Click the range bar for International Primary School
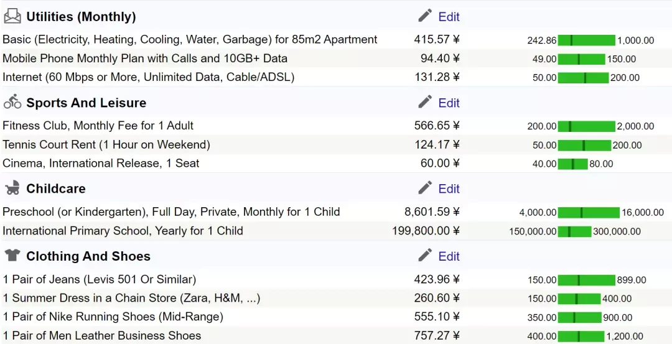Image resolution: width=672 pixels, height=344 pixels. (x=574, y=231)
